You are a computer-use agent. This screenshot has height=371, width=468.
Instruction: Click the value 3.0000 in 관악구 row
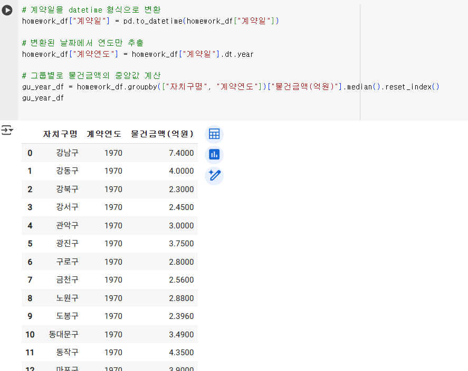[x=181, y=226]
